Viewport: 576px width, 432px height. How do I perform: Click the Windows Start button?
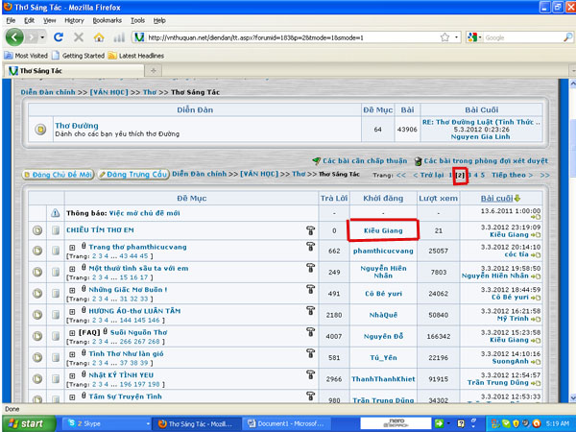pyautogui.click(x=28, y=423)
